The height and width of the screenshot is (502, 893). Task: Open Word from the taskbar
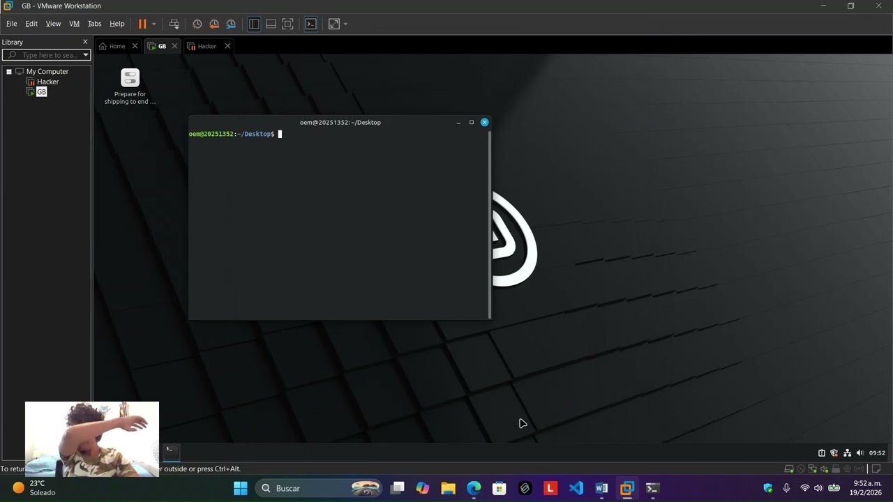(601, 488)
